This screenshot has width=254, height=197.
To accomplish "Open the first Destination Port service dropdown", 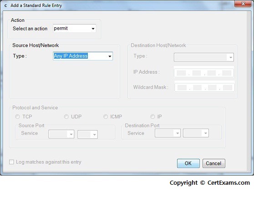I will click(x=168, y=133).
